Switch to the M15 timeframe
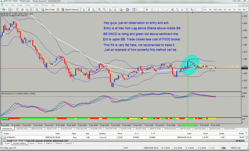This screenshot has height=151, width=249. 215,10
